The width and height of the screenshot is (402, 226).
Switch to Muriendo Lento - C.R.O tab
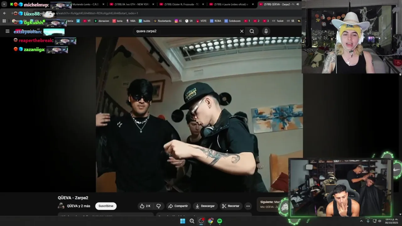[x=85, y=4]
